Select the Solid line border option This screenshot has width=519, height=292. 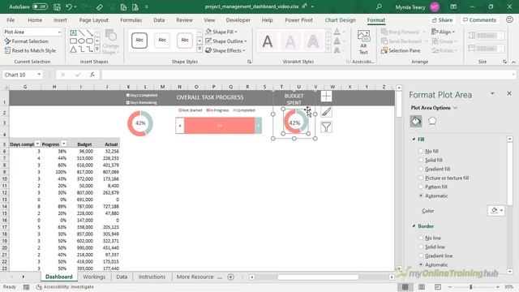click(421, 247)
